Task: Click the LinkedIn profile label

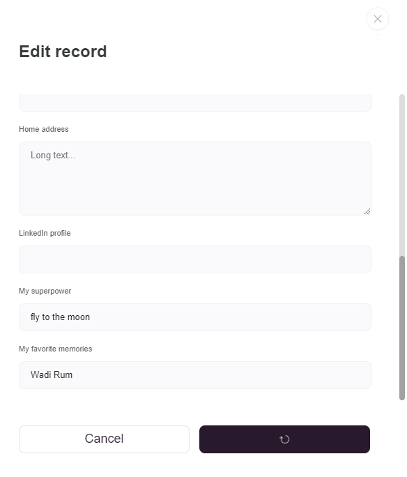Action: [x=45, y=233]
